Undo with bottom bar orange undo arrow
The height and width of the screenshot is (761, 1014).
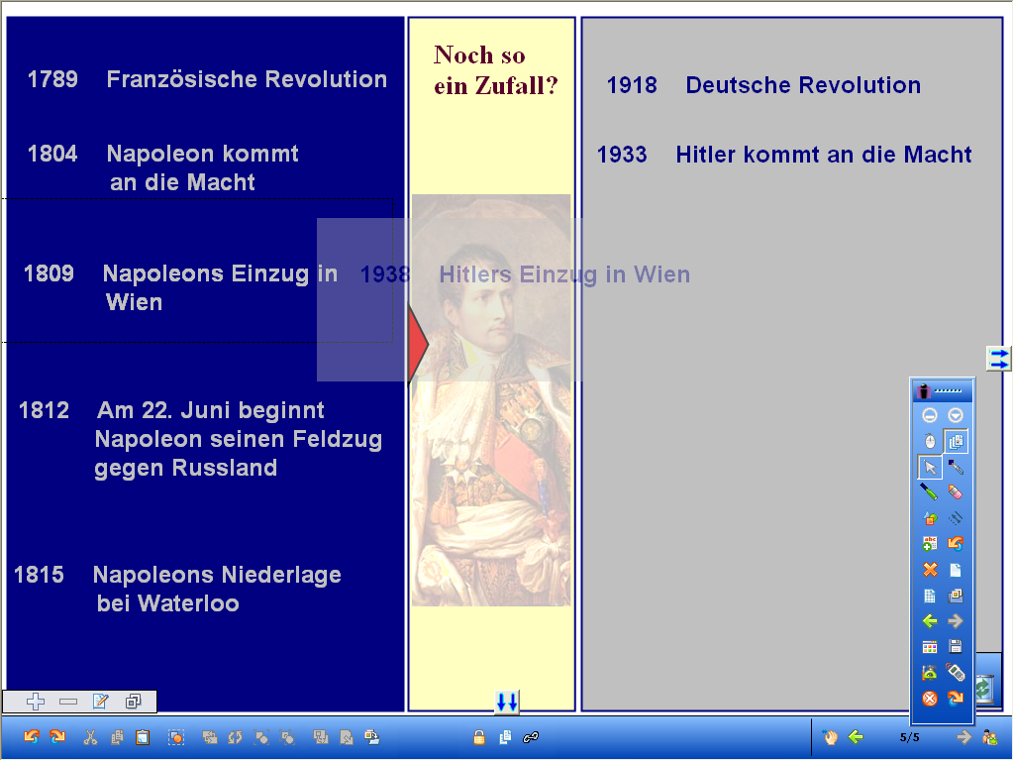click(31, 736)
